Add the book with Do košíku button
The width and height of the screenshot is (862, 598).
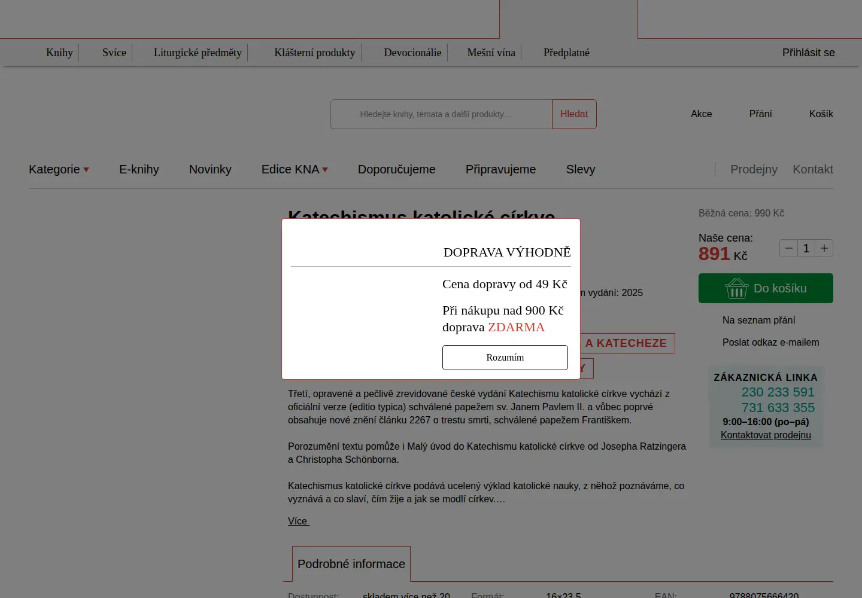(x=766, y=288)
